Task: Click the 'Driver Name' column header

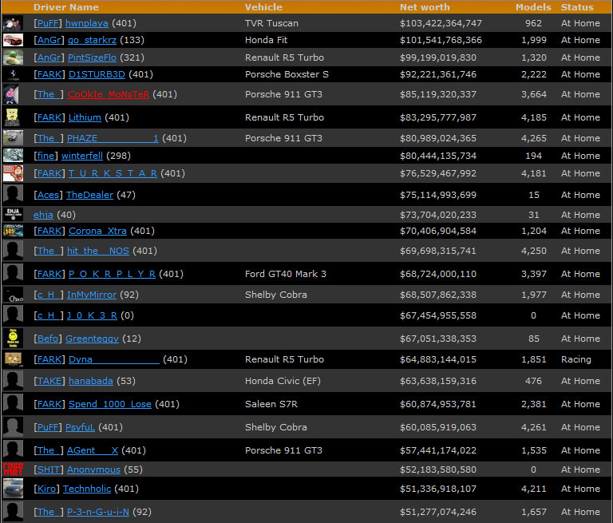Action: (66, 7)
